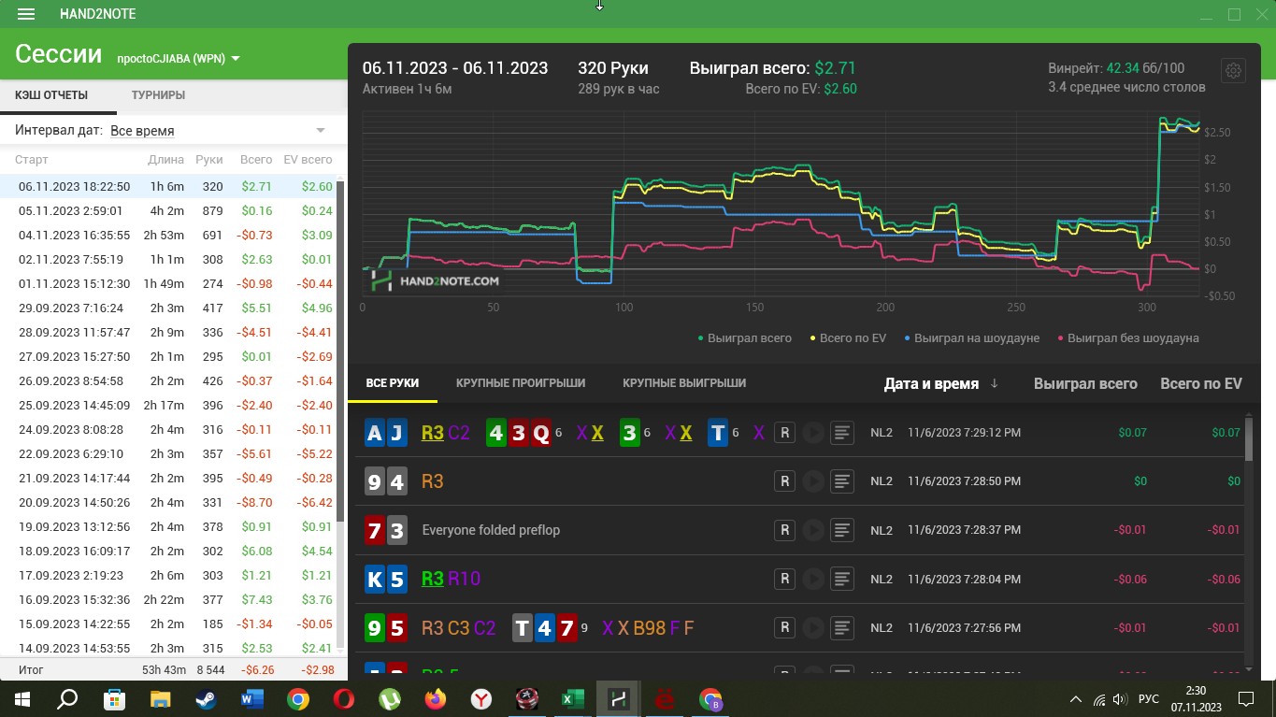Switch РУС keyboard language in tray
Viewport: 1276px width, 717px height.
[1148, 698]
